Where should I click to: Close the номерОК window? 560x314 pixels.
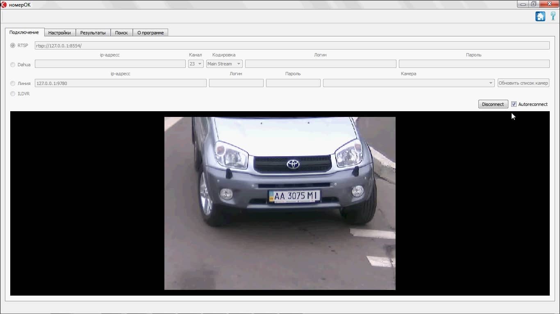click(549, 4)
